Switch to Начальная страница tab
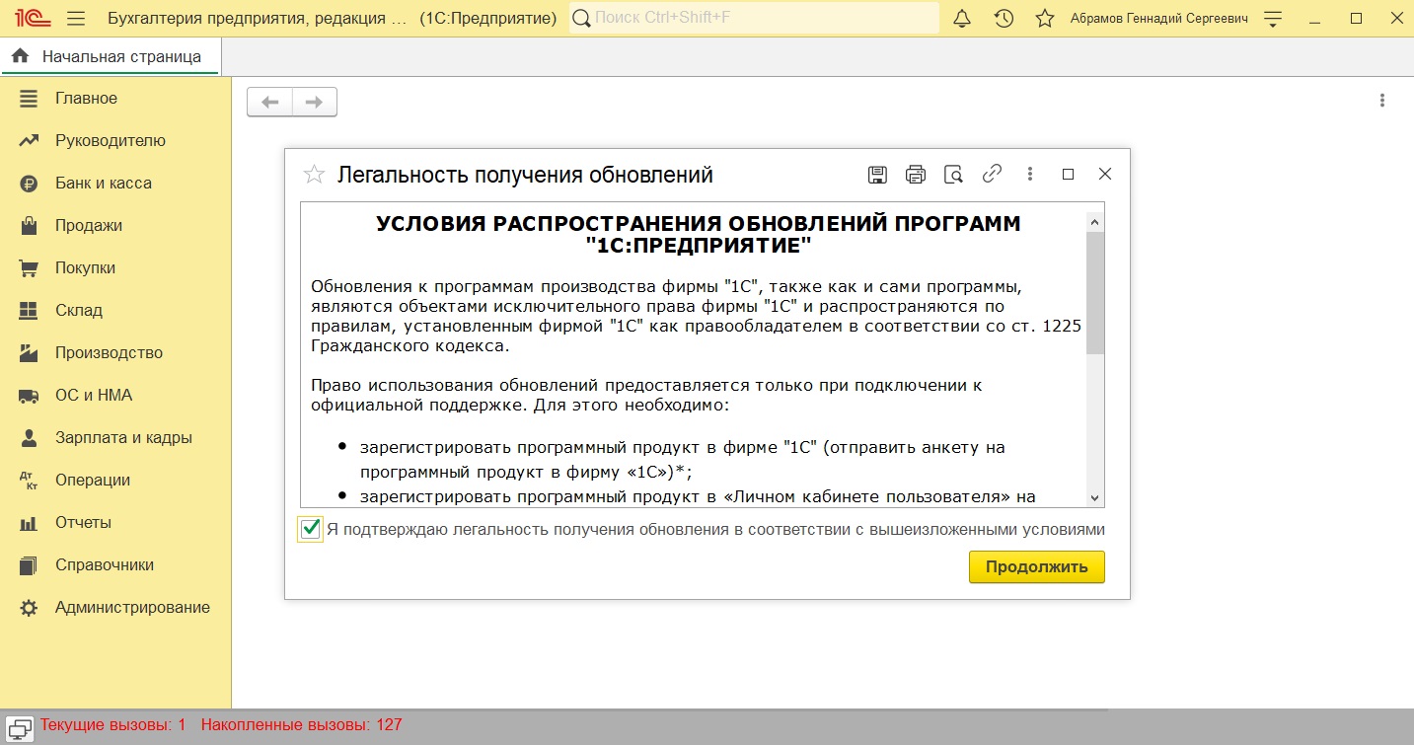The height and width of the screenshot is (745, 1414). coord(112,56)
